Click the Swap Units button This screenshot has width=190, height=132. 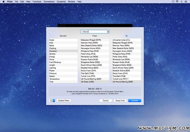point(120,101)
